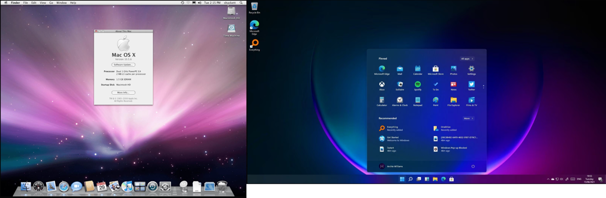Open To Do from pinned apps
The image size is (606, 198).
[435, 86]
